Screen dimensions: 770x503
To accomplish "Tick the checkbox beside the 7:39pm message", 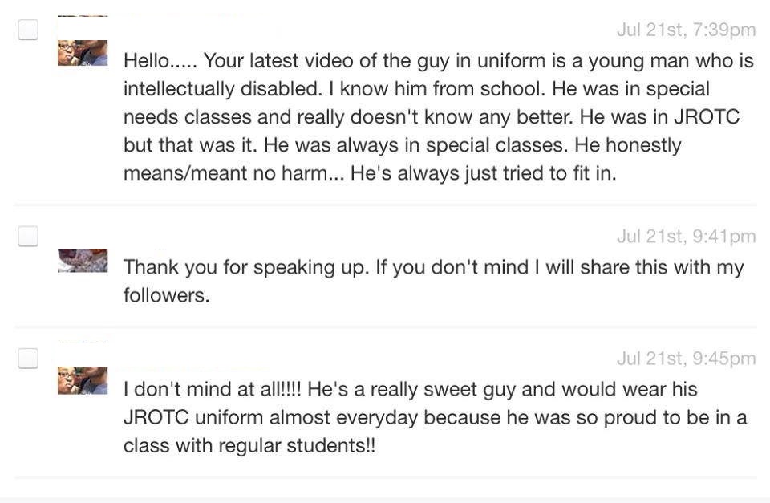I will [28, 30].
